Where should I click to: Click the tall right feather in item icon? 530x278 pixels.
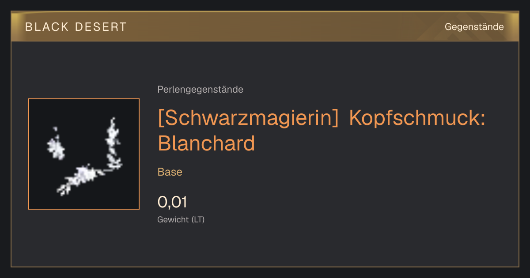[114, 143]
